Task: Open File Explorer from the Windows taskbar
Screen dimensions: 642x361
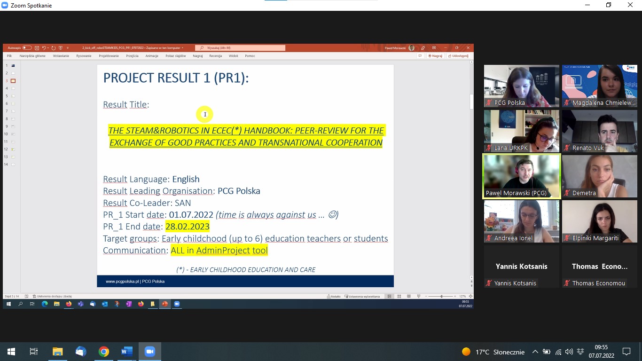Action: [57, 352]
